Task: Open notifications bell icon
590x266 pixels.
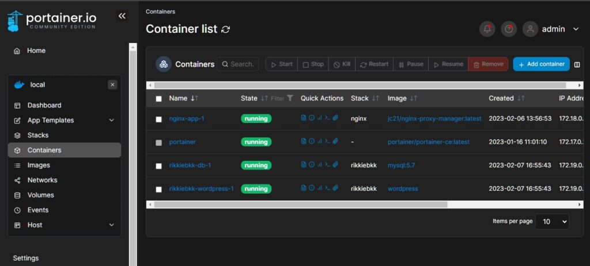Action: pyautogui.click(x=487, y=29)
